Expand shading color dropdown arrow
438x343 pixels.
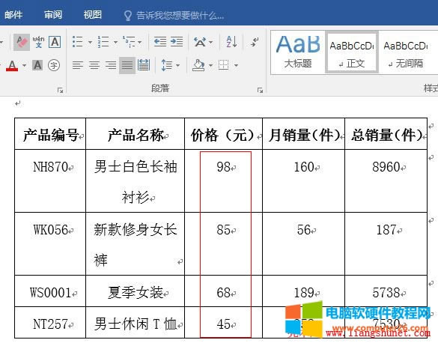(x=211, y=66)
